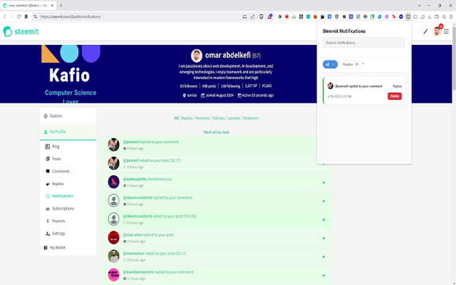Open My Wallet via the wallet icon
456x285 pixels.
pyautogui.click(x=45, y=247)
